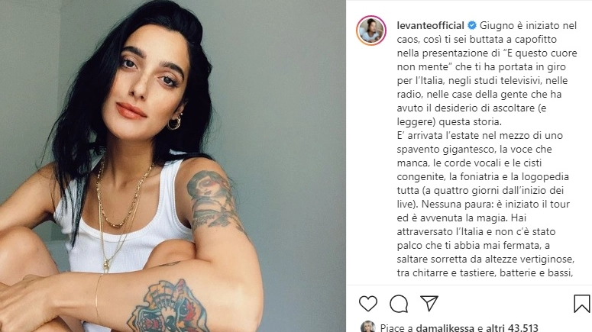
Task: Click the caption text "E questo cuore"
Action: coord(542,53)
